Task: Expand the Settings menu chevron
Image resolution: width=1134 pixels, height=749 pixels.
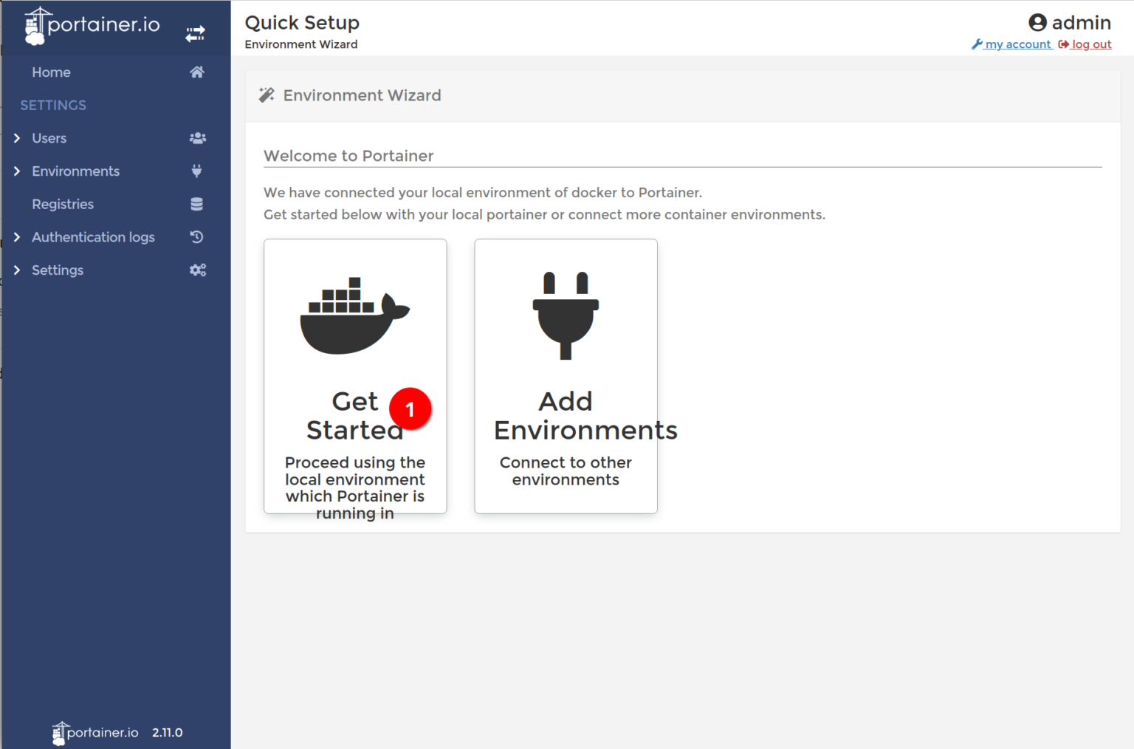Action: (17, 270)
